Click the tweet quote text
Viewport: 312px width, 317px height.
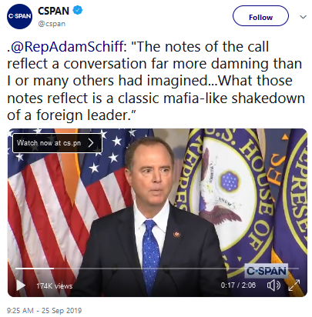pos(156,81)
